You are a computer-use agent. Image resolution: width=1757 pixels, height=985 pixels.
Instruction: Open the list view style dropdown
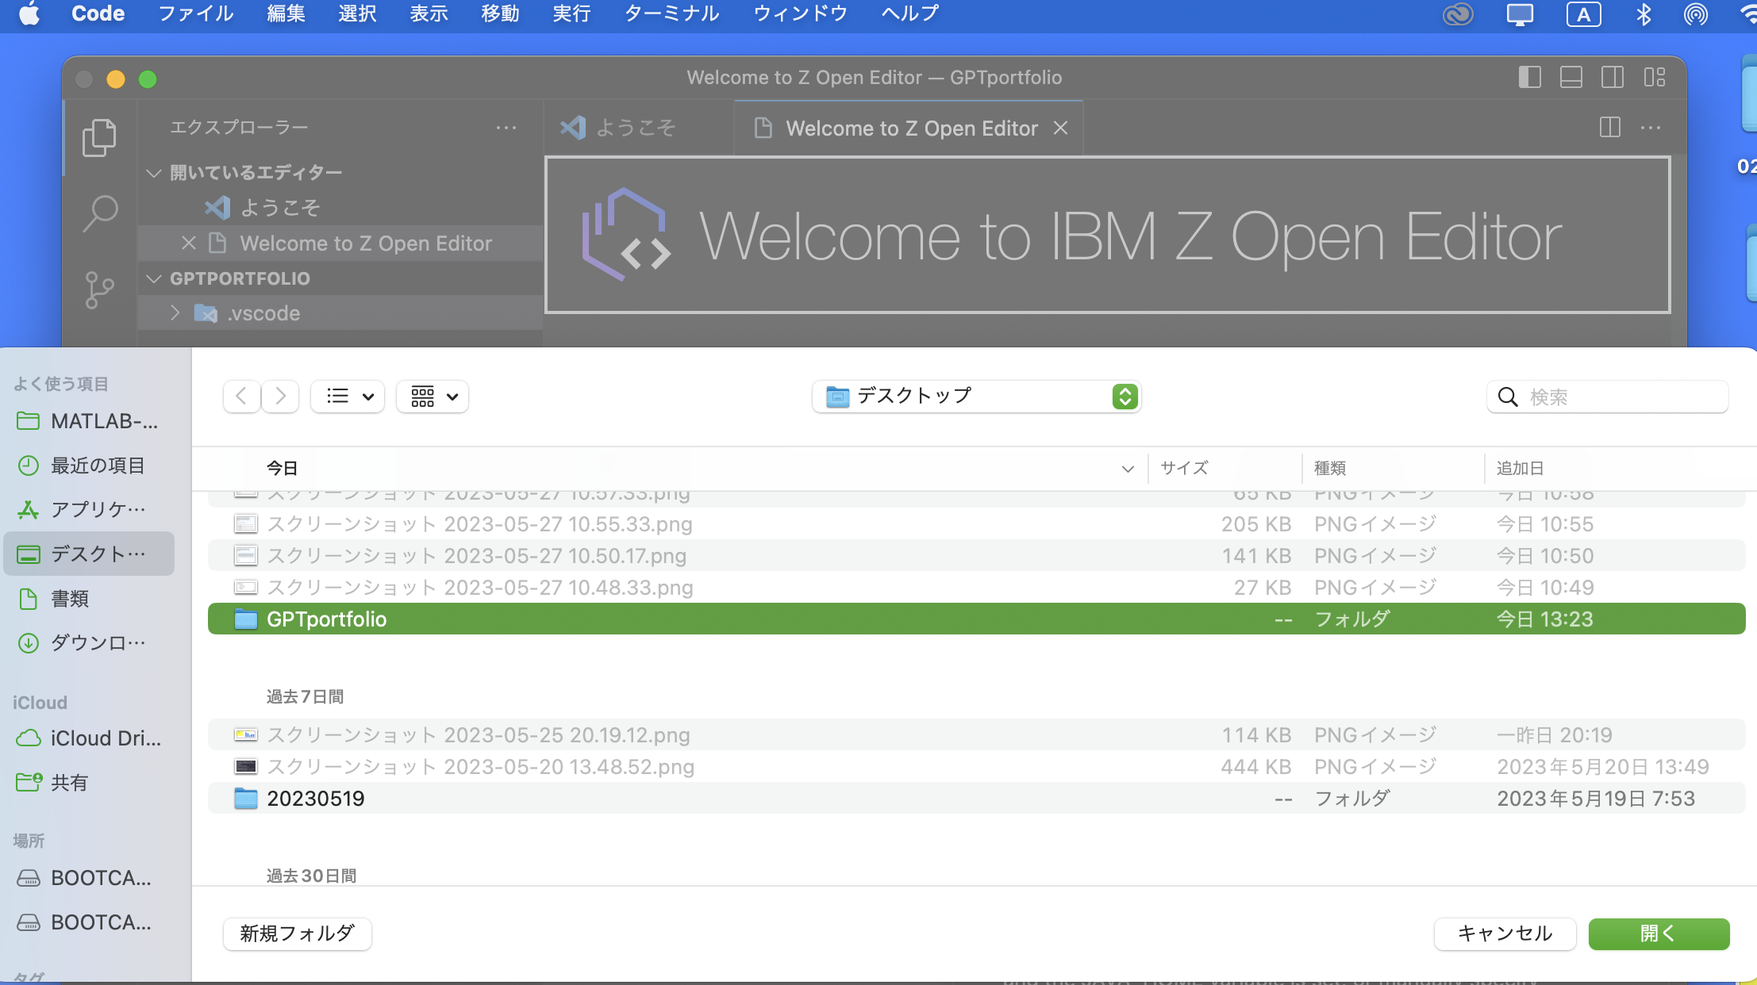pyautogui.click(x=347, y=396)
